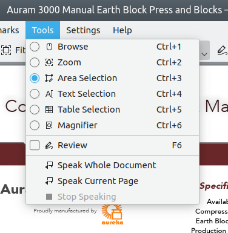This screenshot has height=233, width=228.
Task: Click the 'Proudly manufactured by' text
Action: 65,211
